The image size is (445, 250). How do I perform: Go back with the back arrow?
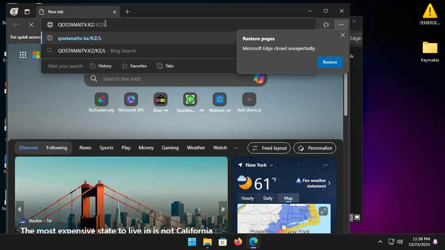point(16,25)
